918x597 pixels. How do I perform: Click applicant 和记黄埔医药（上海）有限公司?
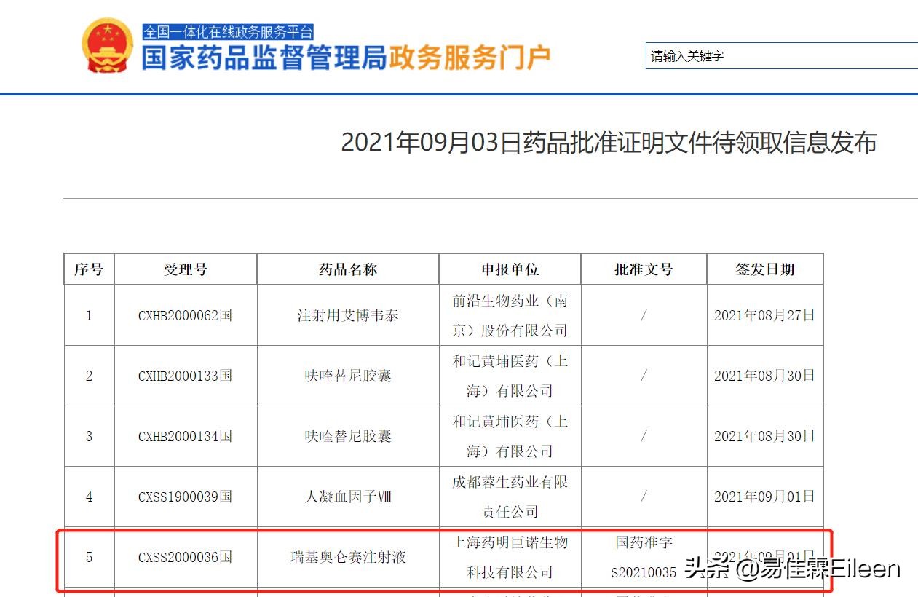(508, 376)
